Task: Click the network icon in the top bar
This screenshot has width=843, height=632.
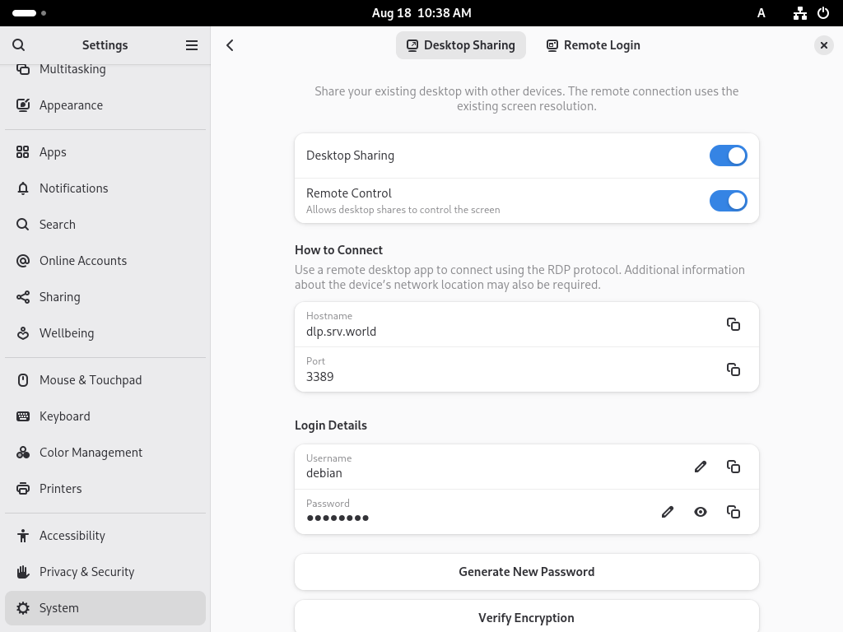Action: click(x=799, y=13)
